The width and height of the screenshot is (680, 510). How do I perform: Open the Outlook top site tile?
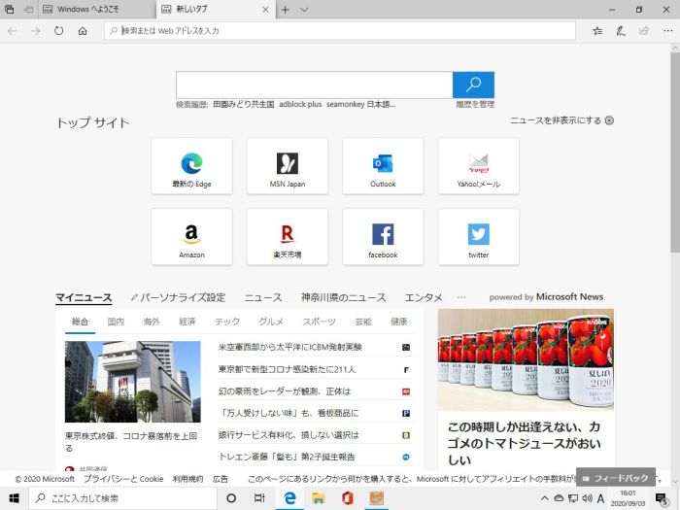click(x=383, y=165)
